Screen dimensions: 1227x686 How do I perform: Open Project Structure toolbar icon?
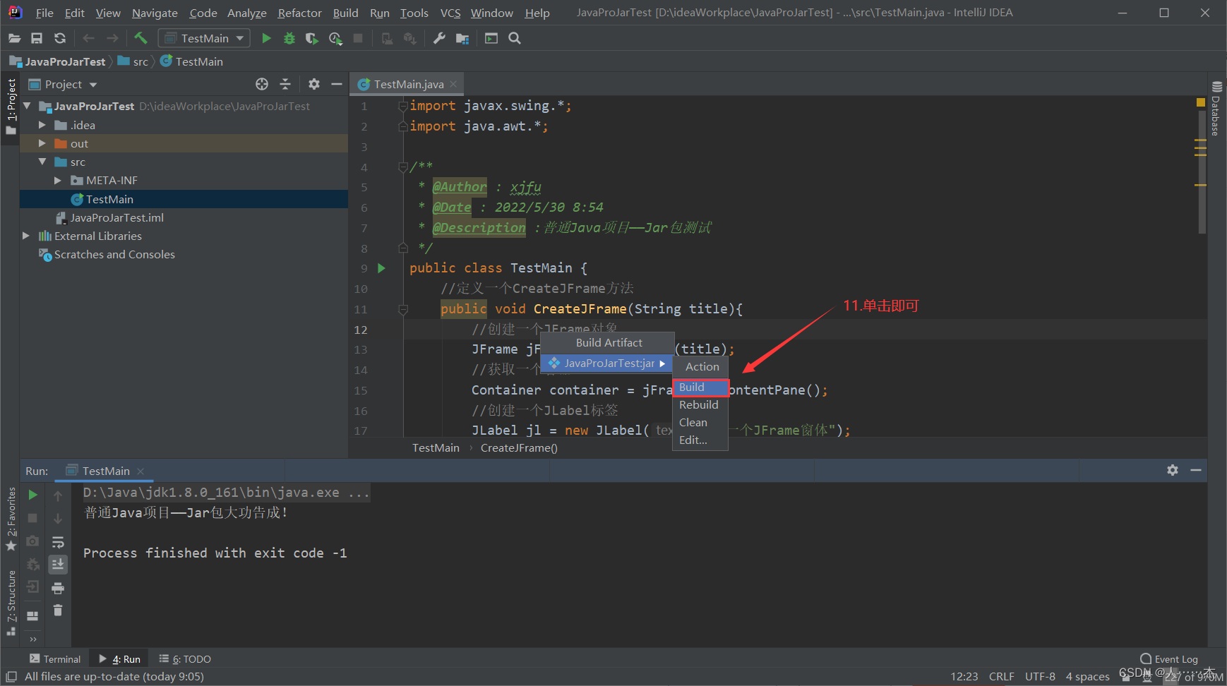[x=462, y=38]
